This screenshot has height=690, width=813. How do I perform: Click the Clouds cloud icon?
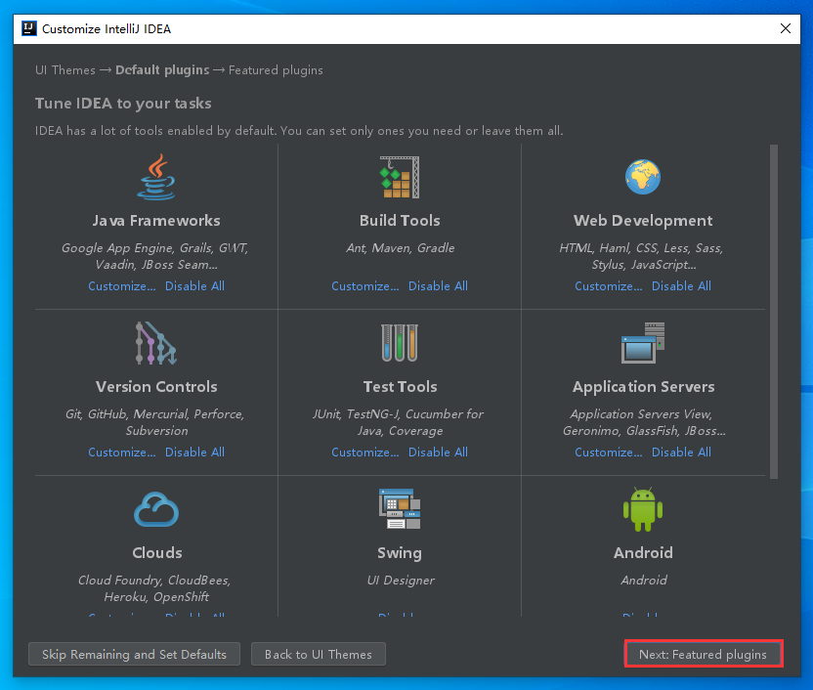pyautogui.click(x=156, y=509)
